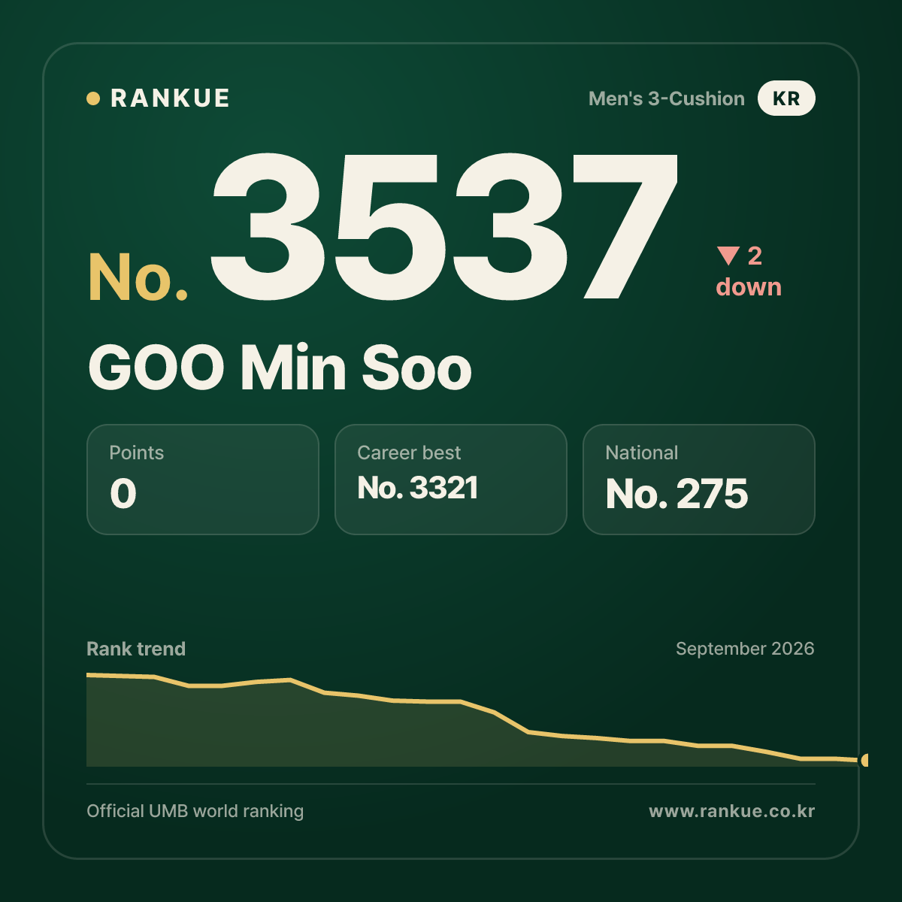Screen dimensions: 902x902
Task: Click the Rank trend heading
Action: tap(136, 649)
